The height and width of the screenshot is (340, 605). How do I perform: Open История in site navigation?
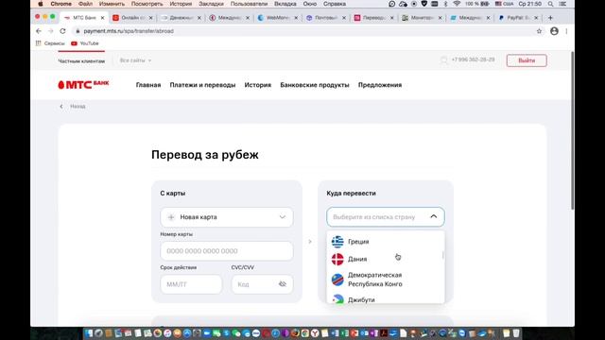(x=258, y=85)
